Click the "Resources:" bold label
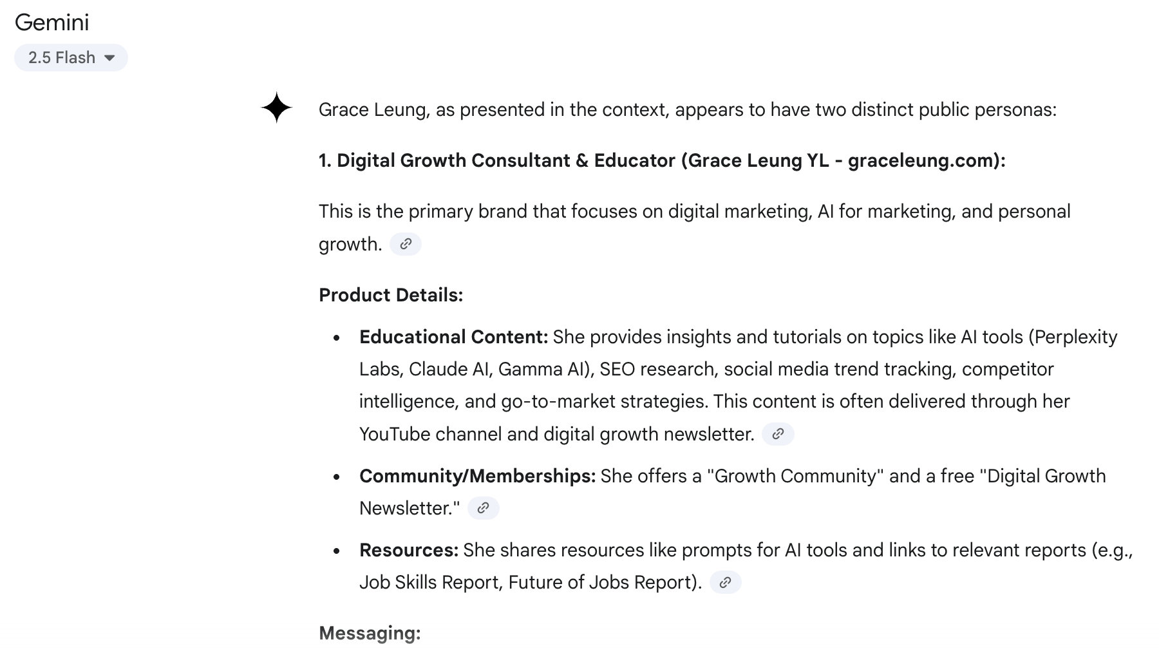 pyautogui.click(x=409, y=550)
